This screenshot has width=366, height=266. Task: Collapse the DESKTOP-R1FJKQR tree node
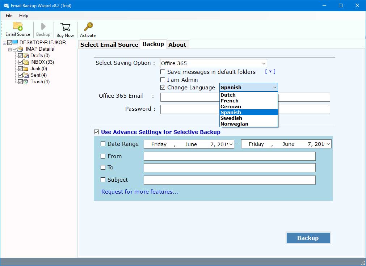click(4, 43)
